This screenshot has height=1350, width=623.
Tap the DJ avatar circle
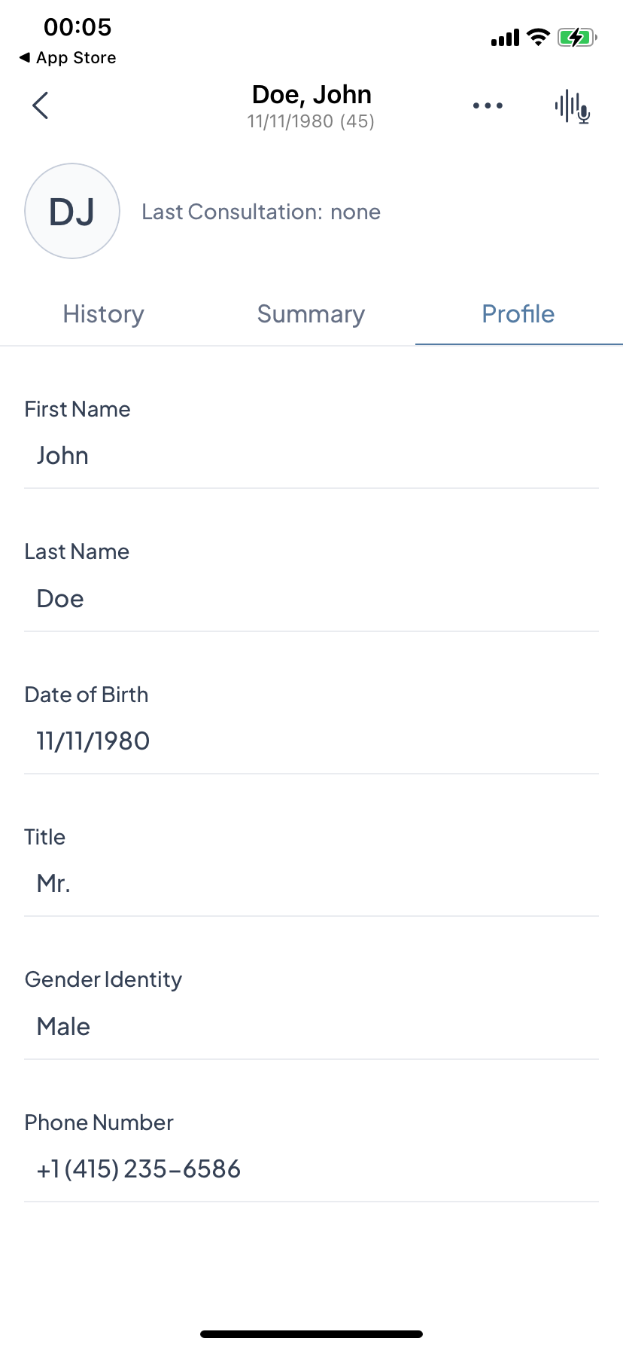click(72, 212)
